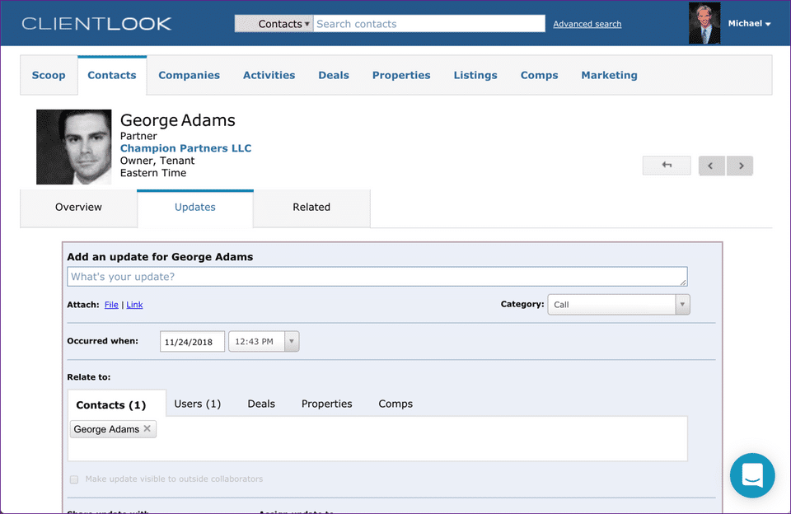This screenshot has height=514, width=791.
Task: Open the Listings tab
Action: coord(475,75)
